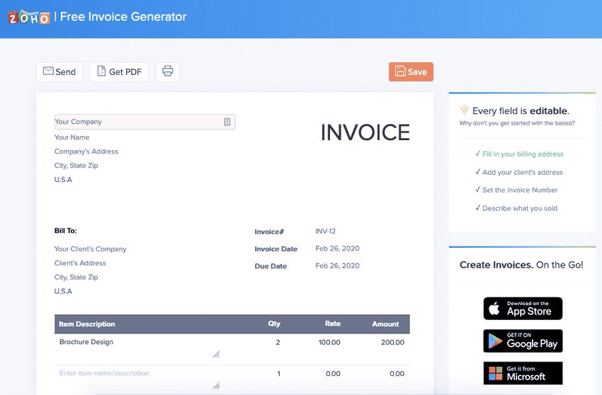This screenshot has width=602, height=395.
Task: Click the INVOICE title text
Action: (x=365, y=132)
